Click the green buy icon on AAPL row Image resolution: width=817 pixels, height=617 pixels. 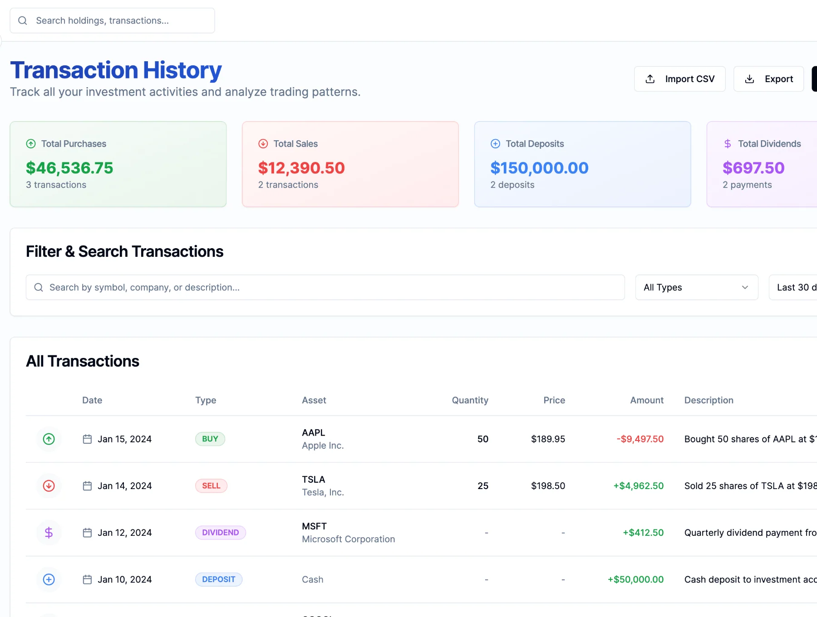49,439
